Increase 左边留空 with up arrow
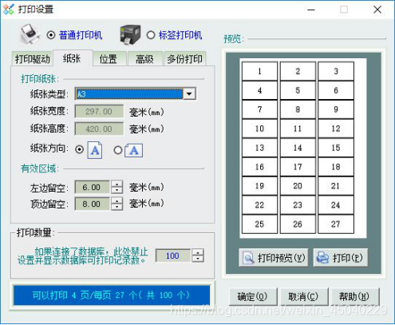 click(x=117, y=184)
